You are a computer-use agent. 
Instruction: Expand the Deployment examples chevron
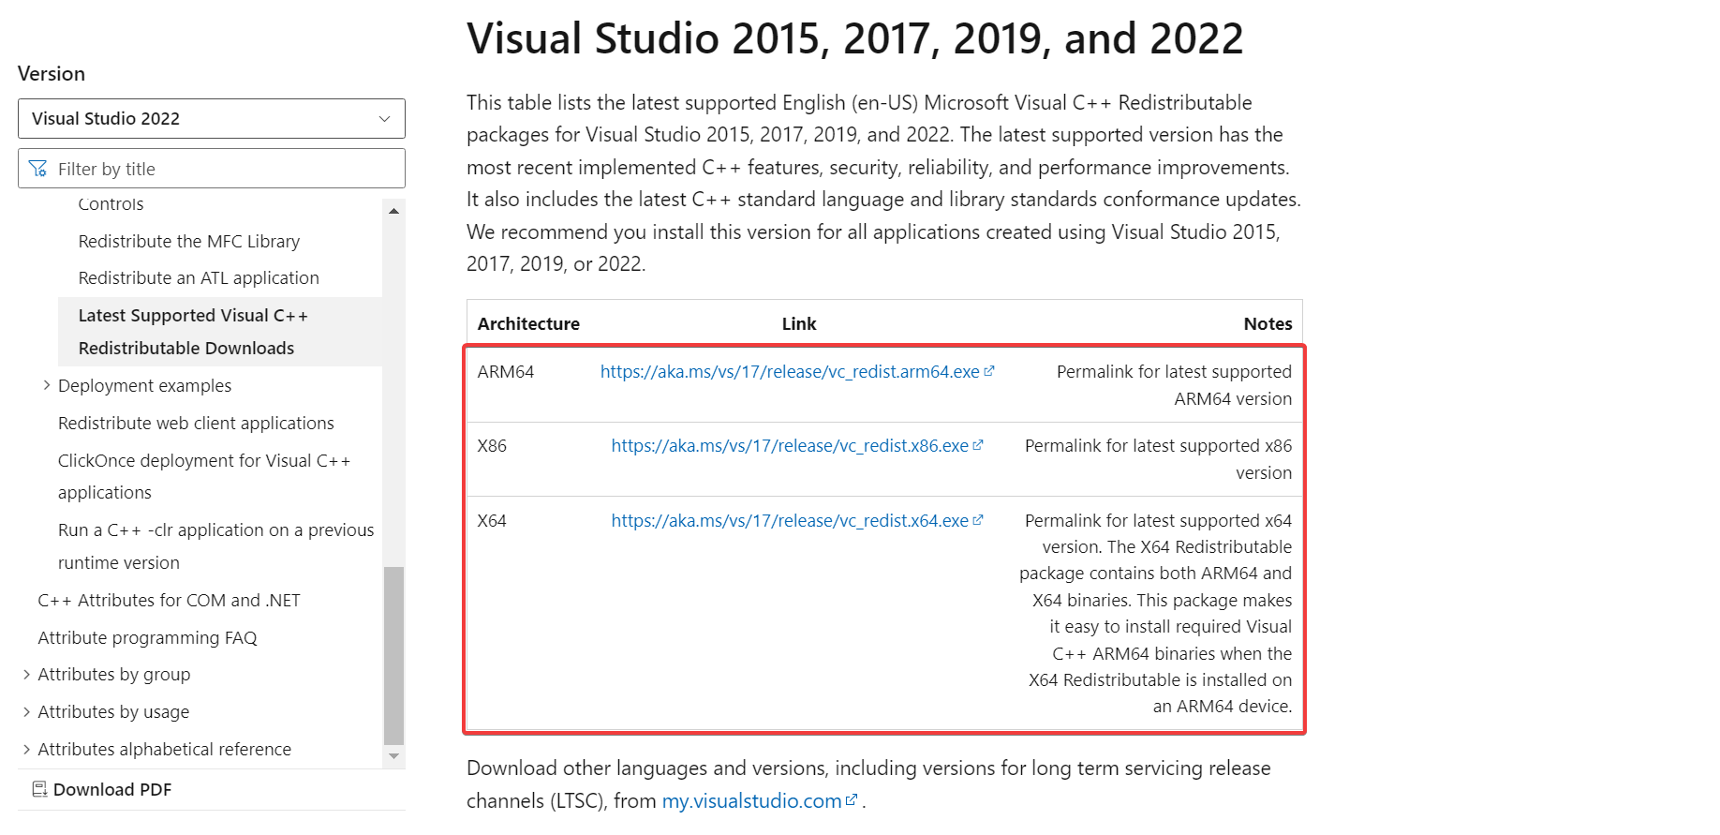[46, 385]
